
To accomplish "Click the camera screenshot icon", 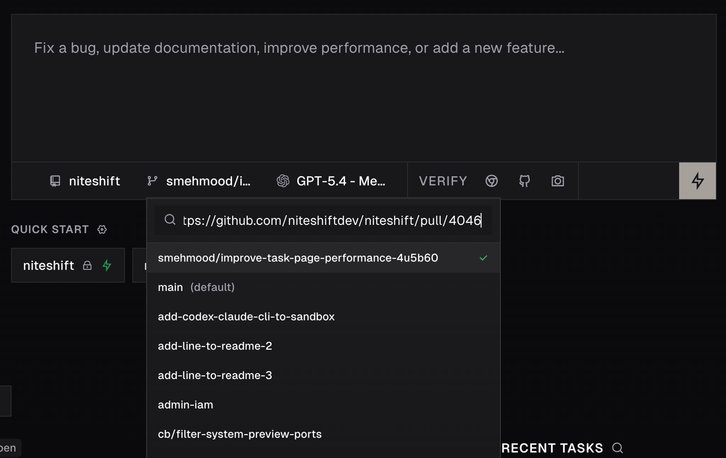I will (x=557, y=181).
